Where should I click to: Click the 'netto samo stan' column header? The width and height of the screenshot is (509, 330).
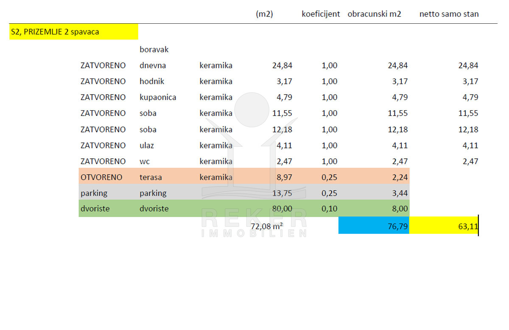coord(449,14)
